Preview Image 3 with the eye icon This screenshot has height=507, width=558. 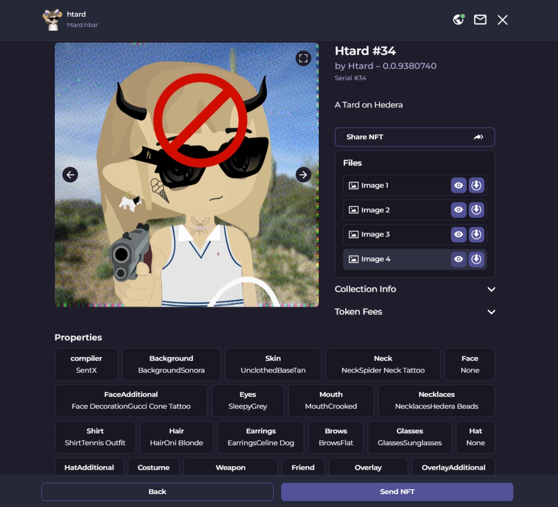[x=459, y=234]
